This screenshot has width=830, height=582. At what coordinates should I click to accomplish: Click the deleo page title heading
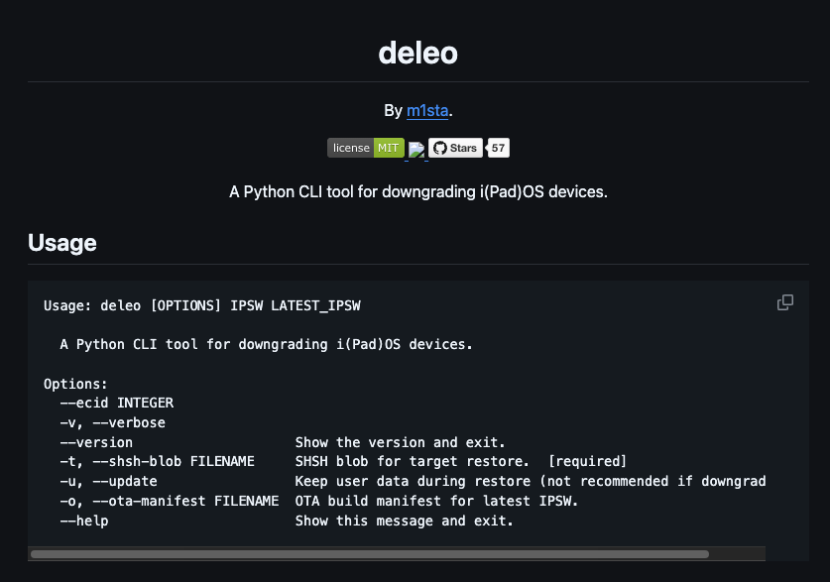(x=417, y=53)
